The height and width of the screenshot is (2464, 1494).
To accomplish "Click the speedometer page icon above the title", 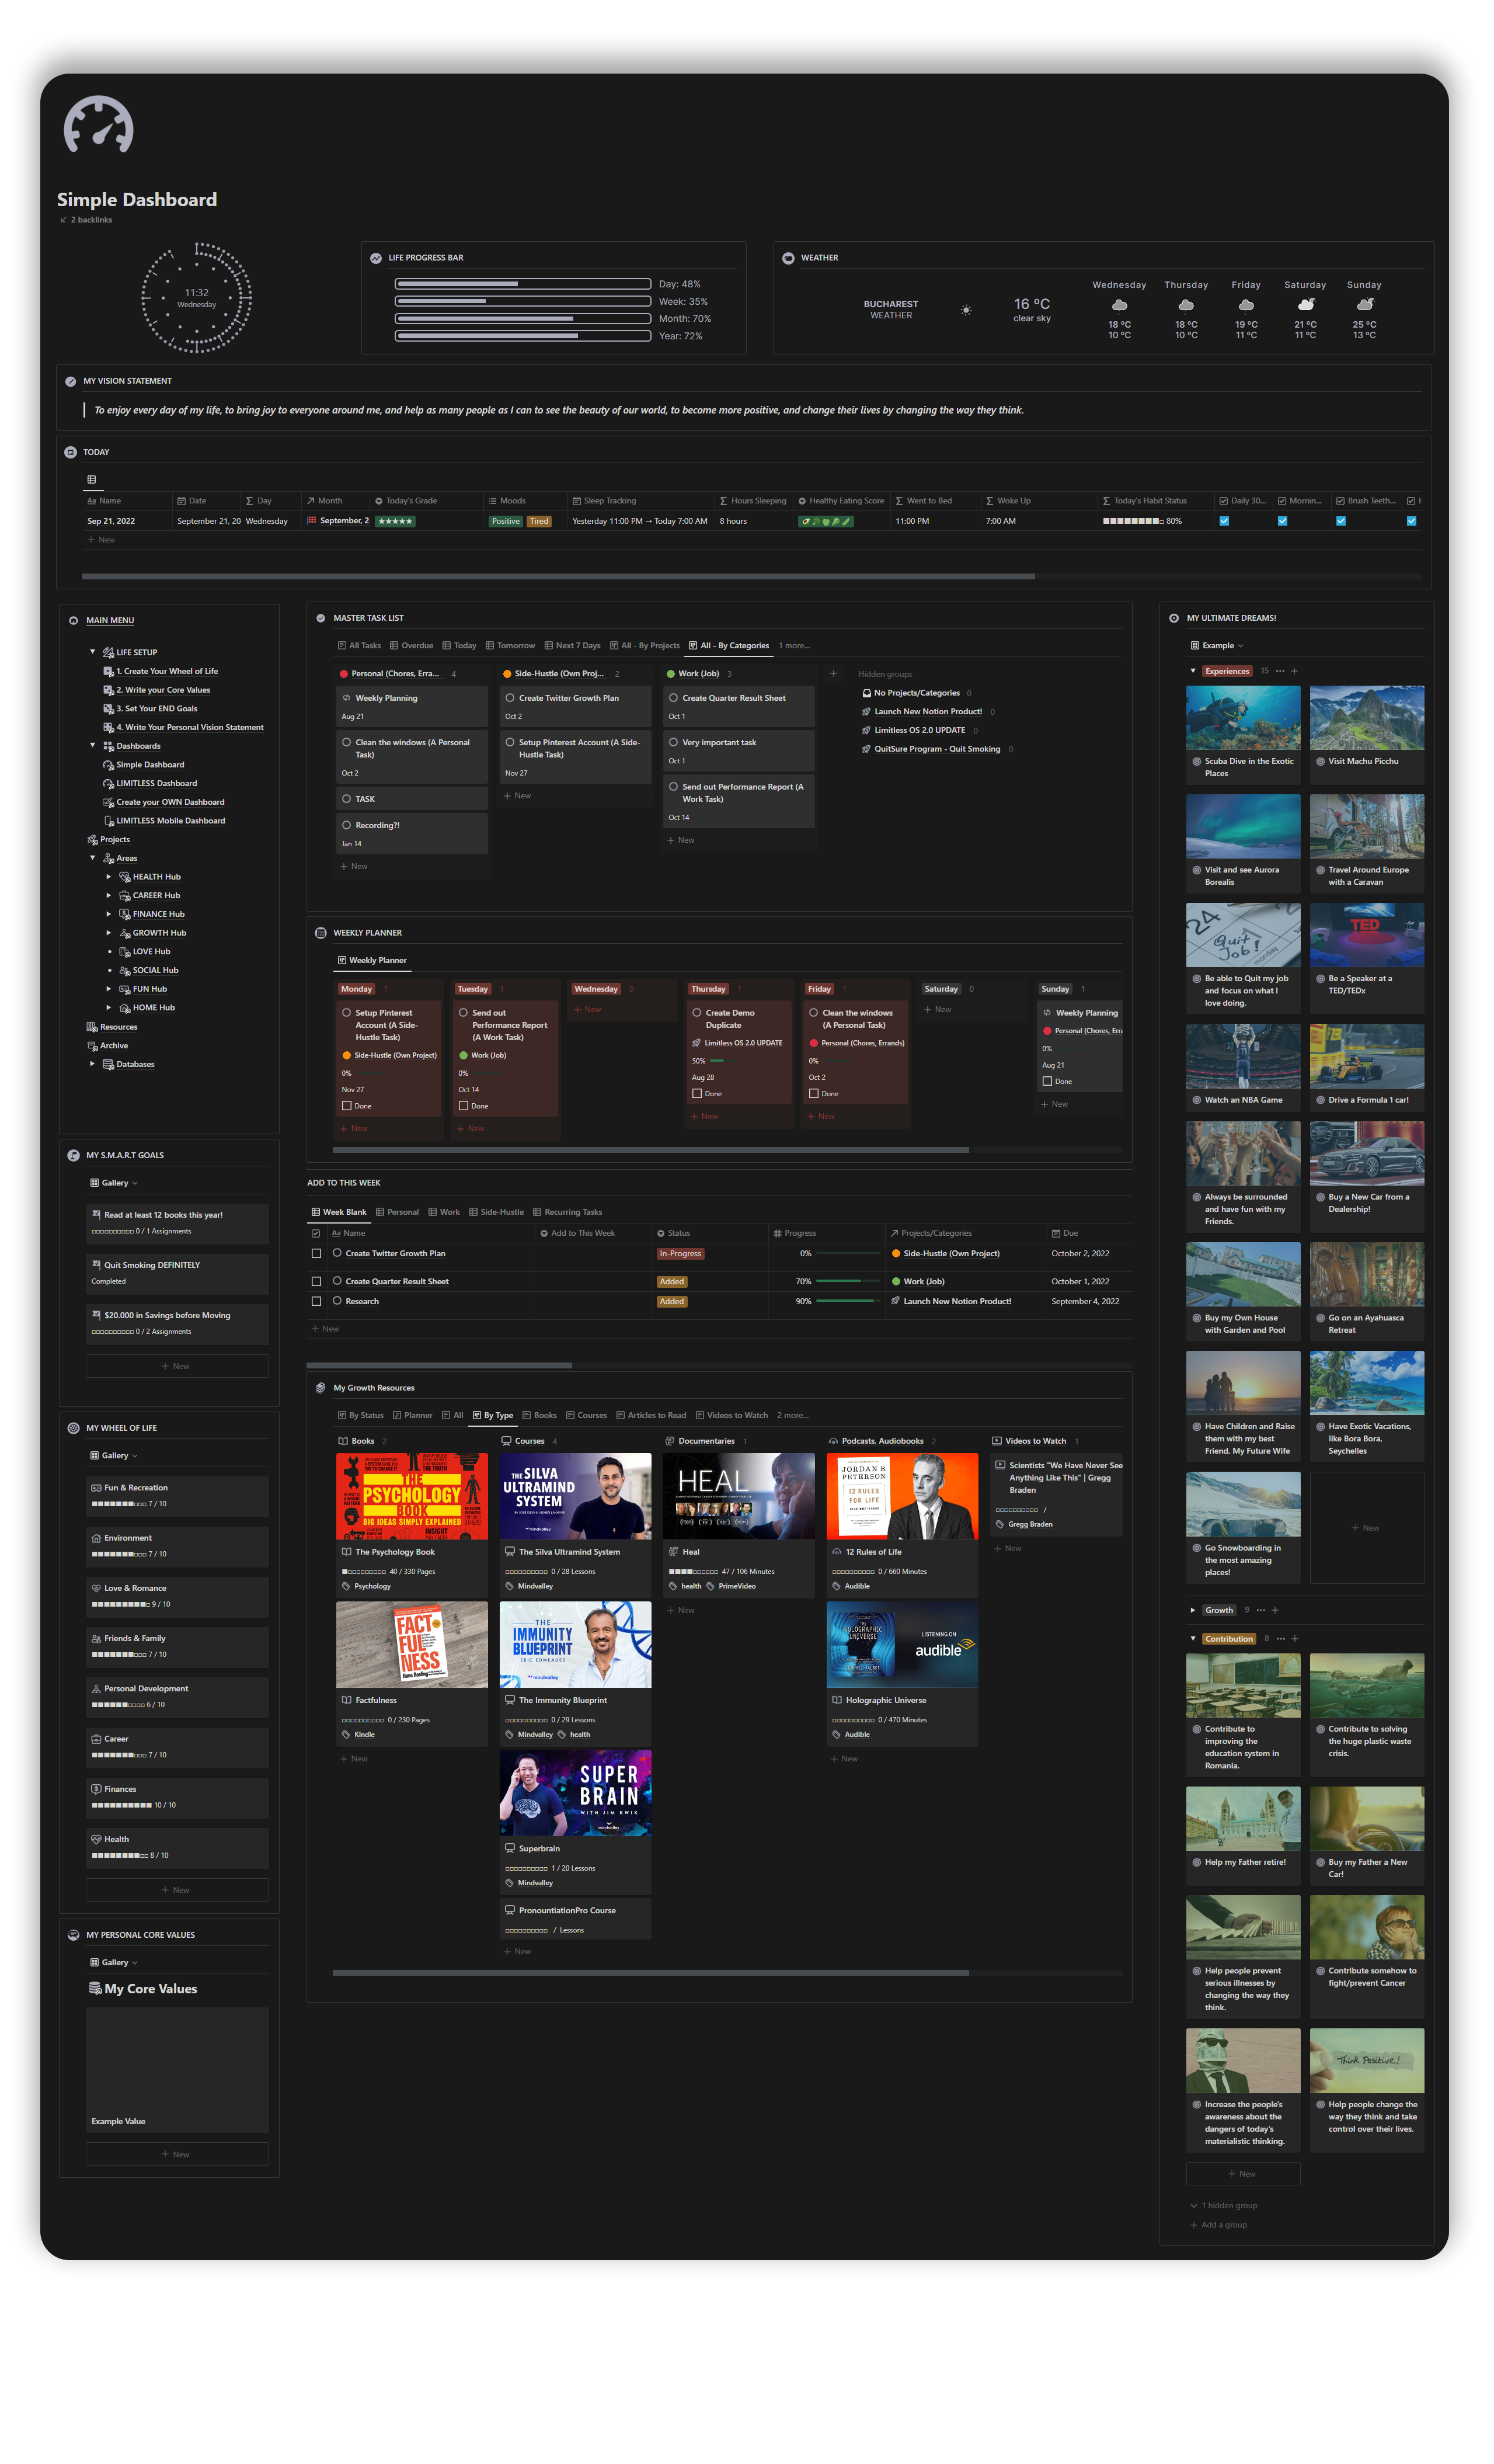I will pos(98,125).
